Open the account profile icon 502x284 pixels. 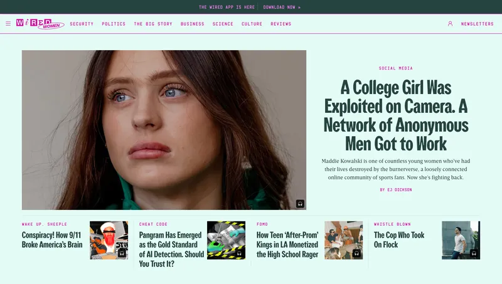450,24
